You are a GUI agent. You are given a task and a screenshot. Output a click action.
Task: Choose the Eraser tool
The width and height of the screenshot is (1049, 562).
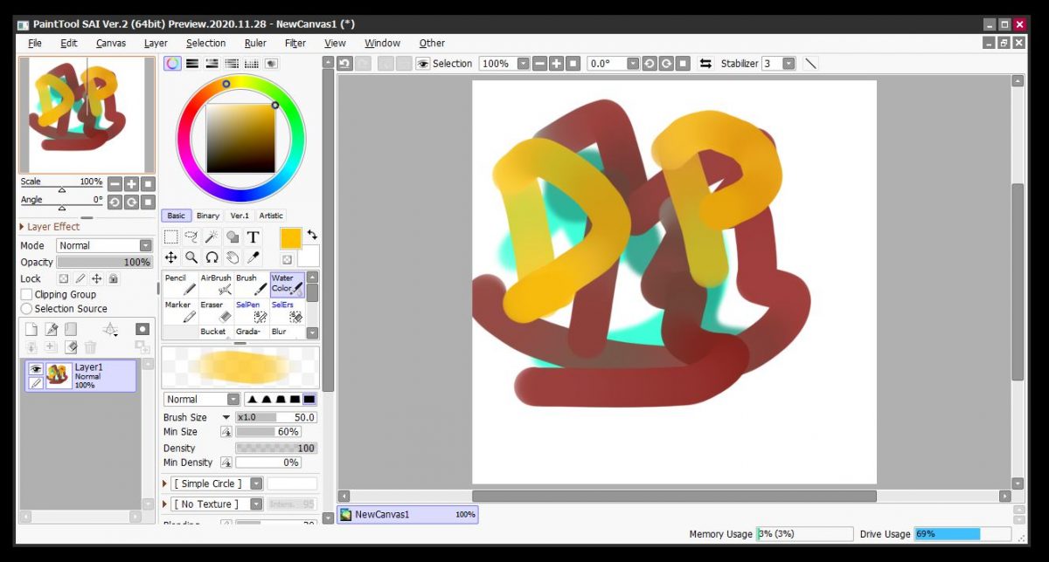216,312
